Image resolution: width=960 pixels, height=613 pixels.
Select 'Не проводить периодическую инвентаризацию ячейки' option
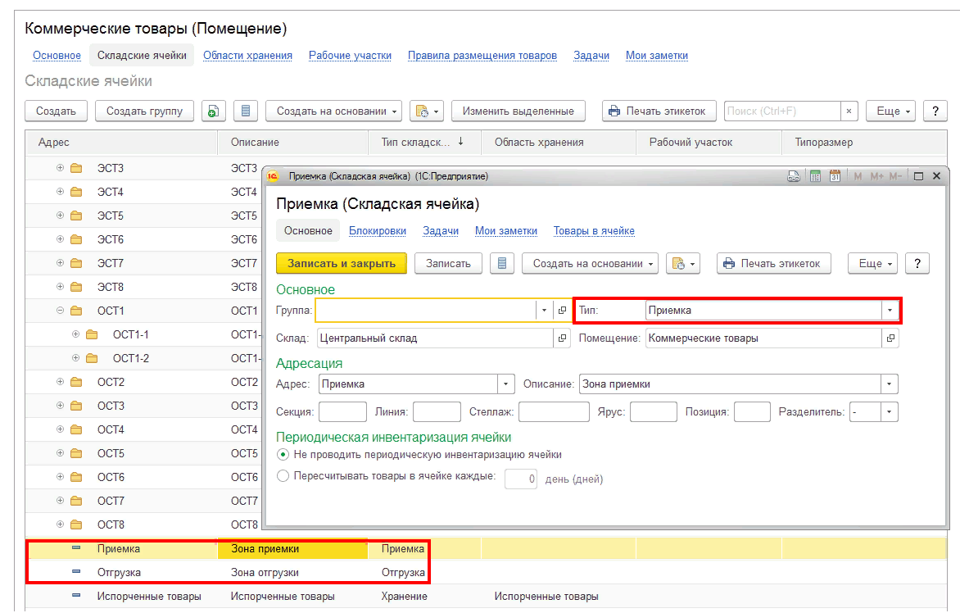pyautogui.click(x=283, y=455)
